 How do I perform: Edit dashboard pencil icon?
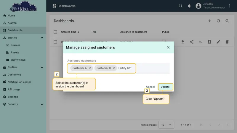click(218, 42)
